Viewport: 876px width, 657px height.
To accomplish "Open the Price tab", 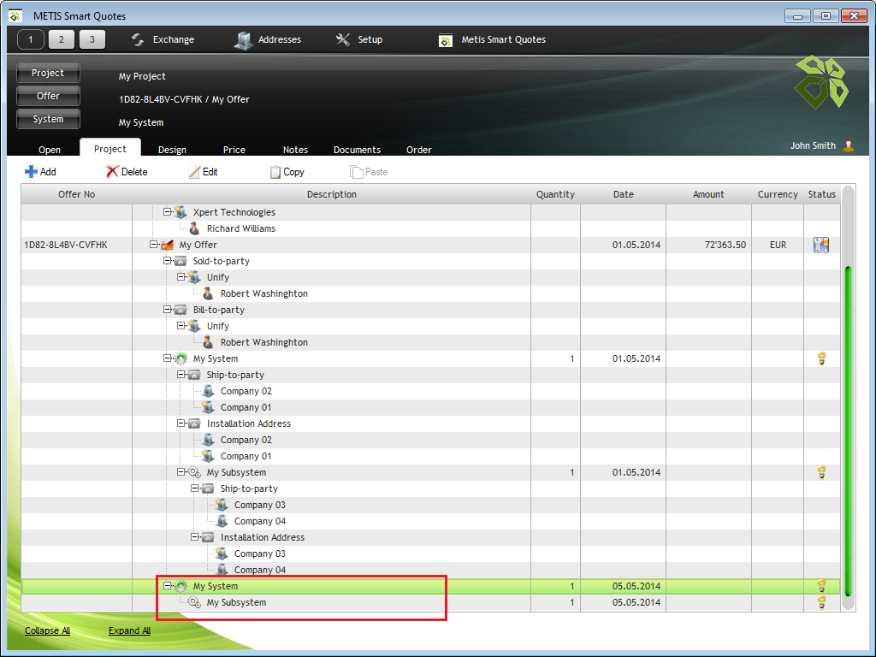I will point(234,150).
